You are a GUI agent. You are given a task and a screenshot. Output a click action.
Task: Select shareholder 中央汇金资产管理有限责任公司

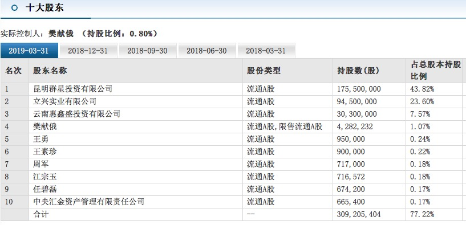(x=88, y=202)
